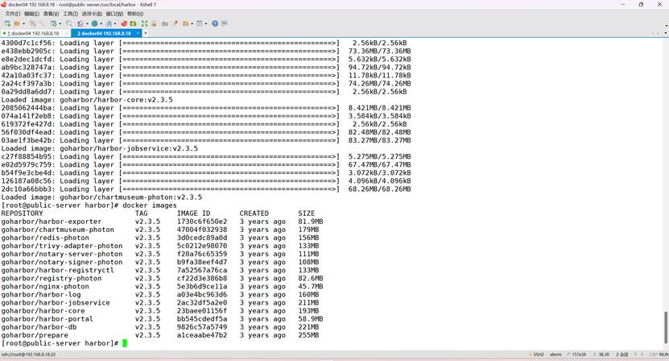Click image ID 1730c6f650e2
669x361 pixels.
tap(202, 222)
